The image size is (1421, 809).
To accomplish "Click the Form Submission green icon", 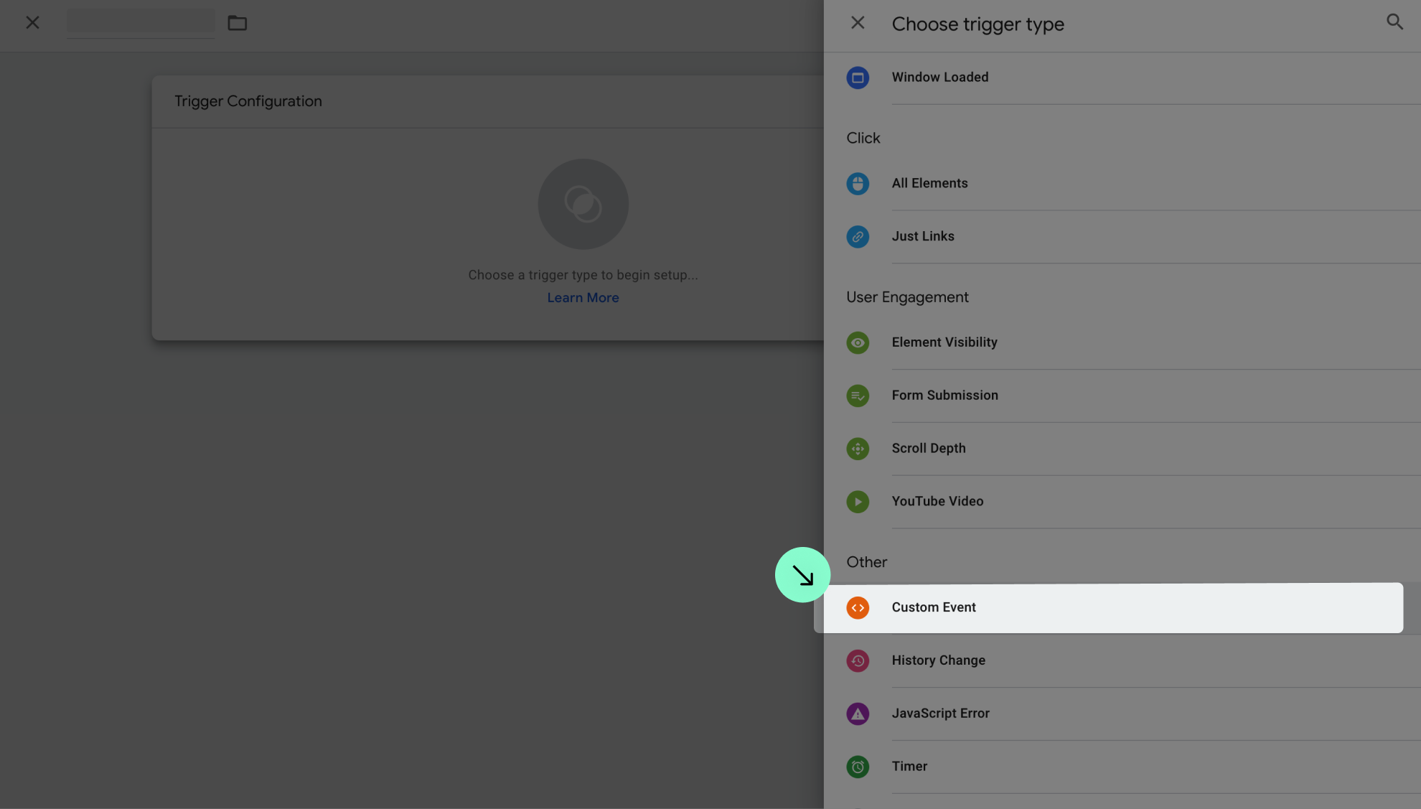I will coord(858,396).
